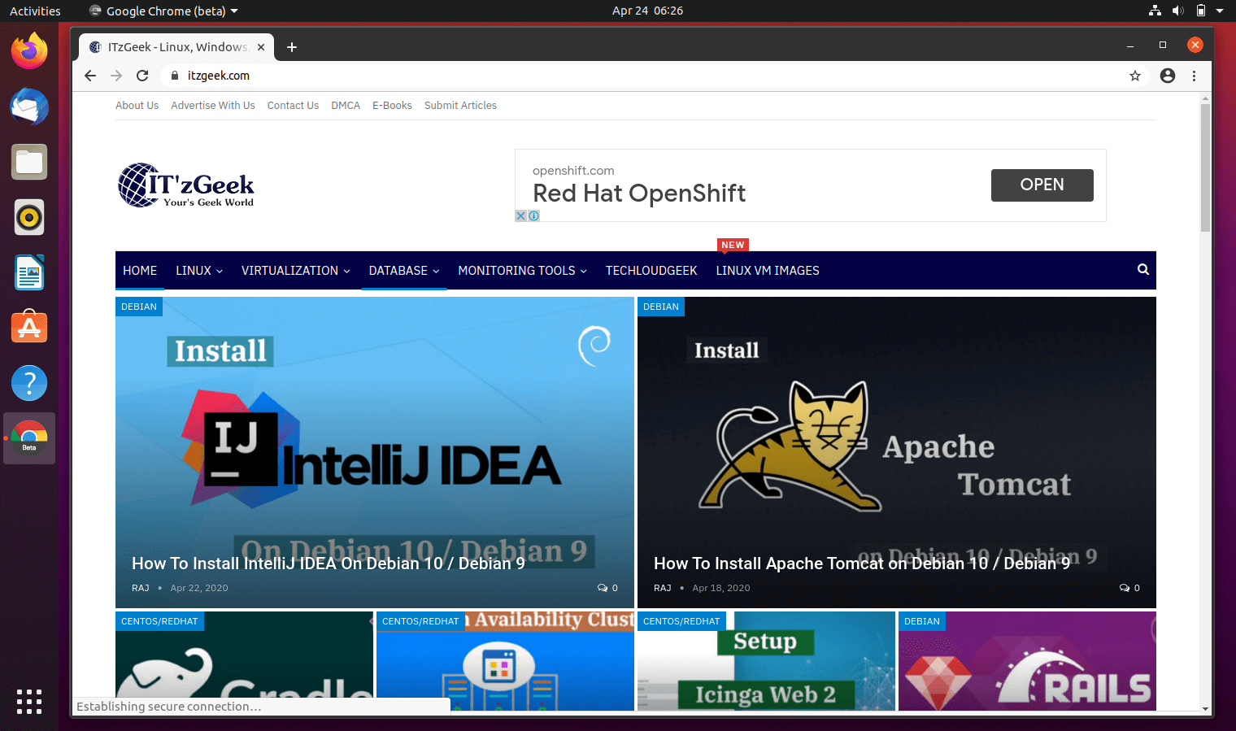This screenshot has width=1236, height=731.
Task: Open Files from the dock
Action: (29, 162)
